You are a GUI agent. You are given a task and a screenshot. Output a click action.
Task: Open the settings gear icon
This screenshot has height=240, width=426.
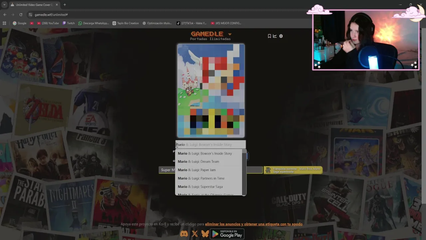coord(281,36)
